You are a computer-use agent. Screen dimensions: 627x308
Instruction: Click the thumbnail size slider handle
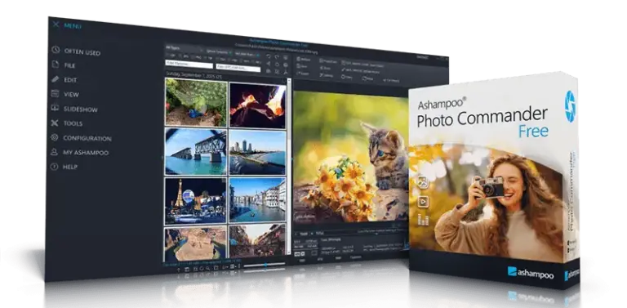[x=265, y=265]
